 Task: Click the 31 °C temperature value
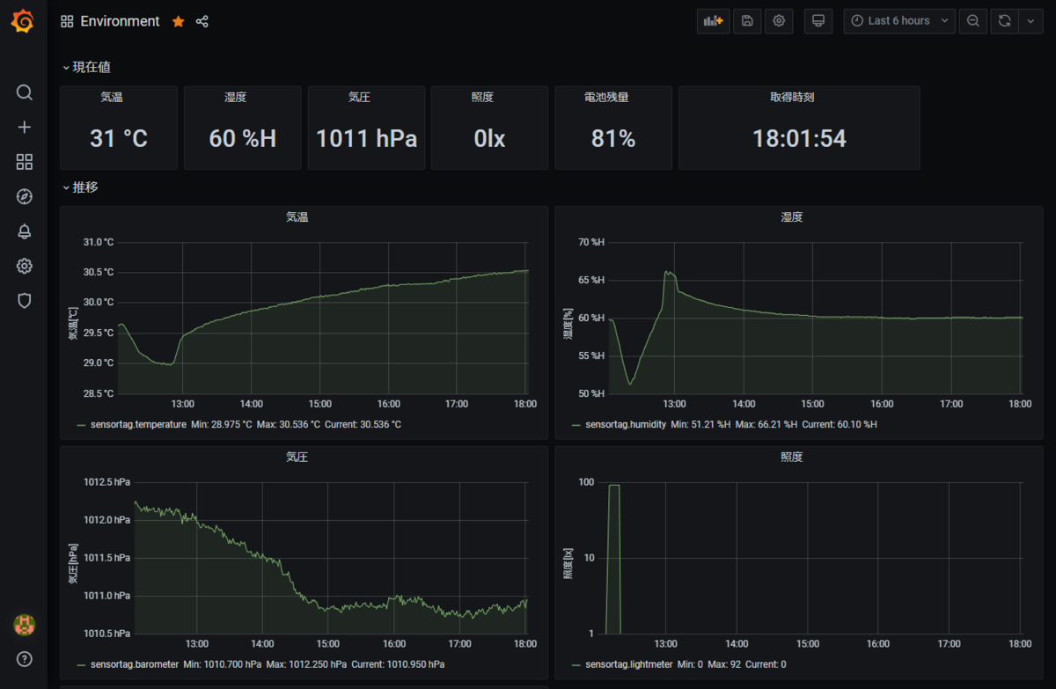click(119, 138)
